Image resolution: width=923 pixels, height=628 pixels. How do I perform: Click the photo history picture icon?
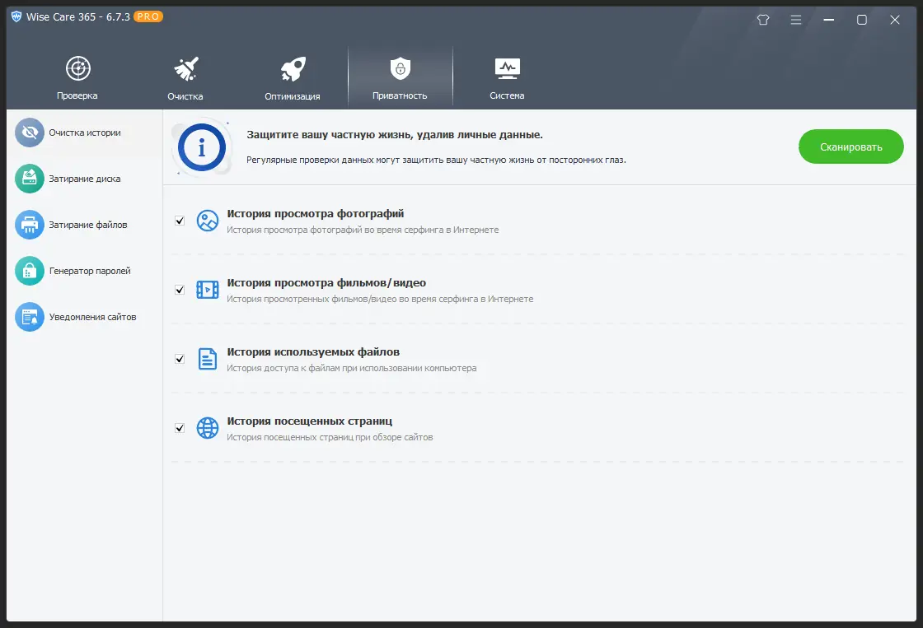tap(207, 221)
